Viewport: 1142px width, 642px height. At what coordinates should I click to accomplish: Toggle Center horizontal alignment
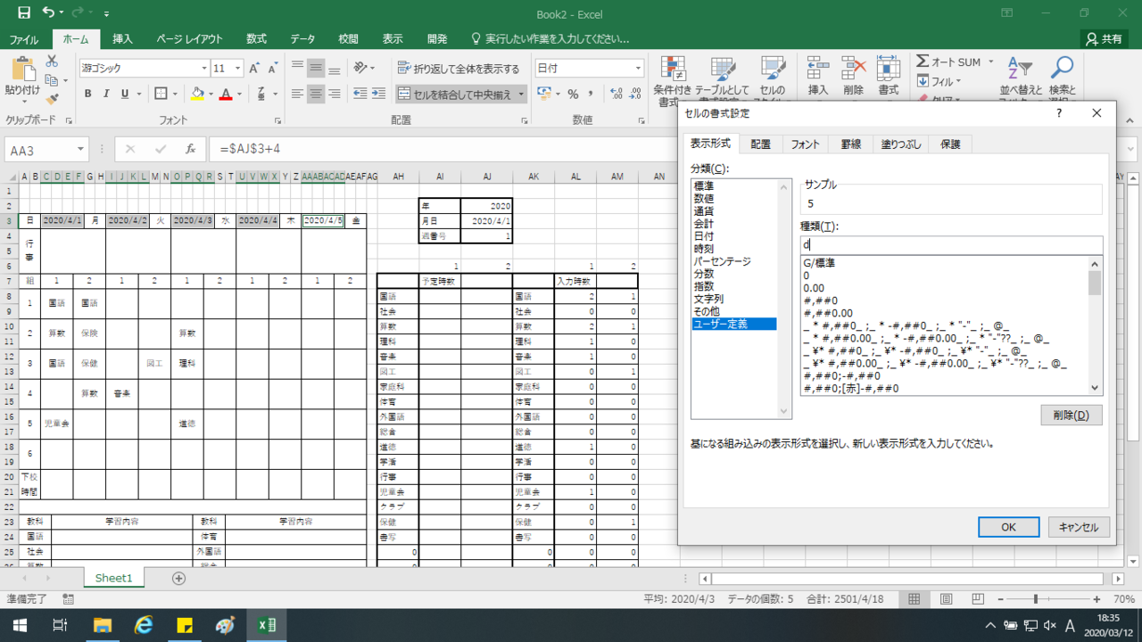(316, 94)
